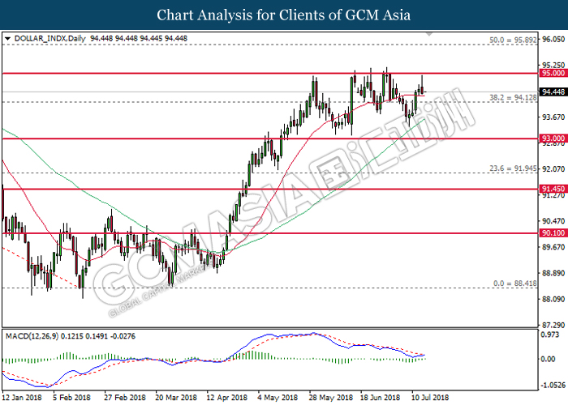Select the red 93.000 price level label
Screen dimensions: 568x405
tap(553, 139)
